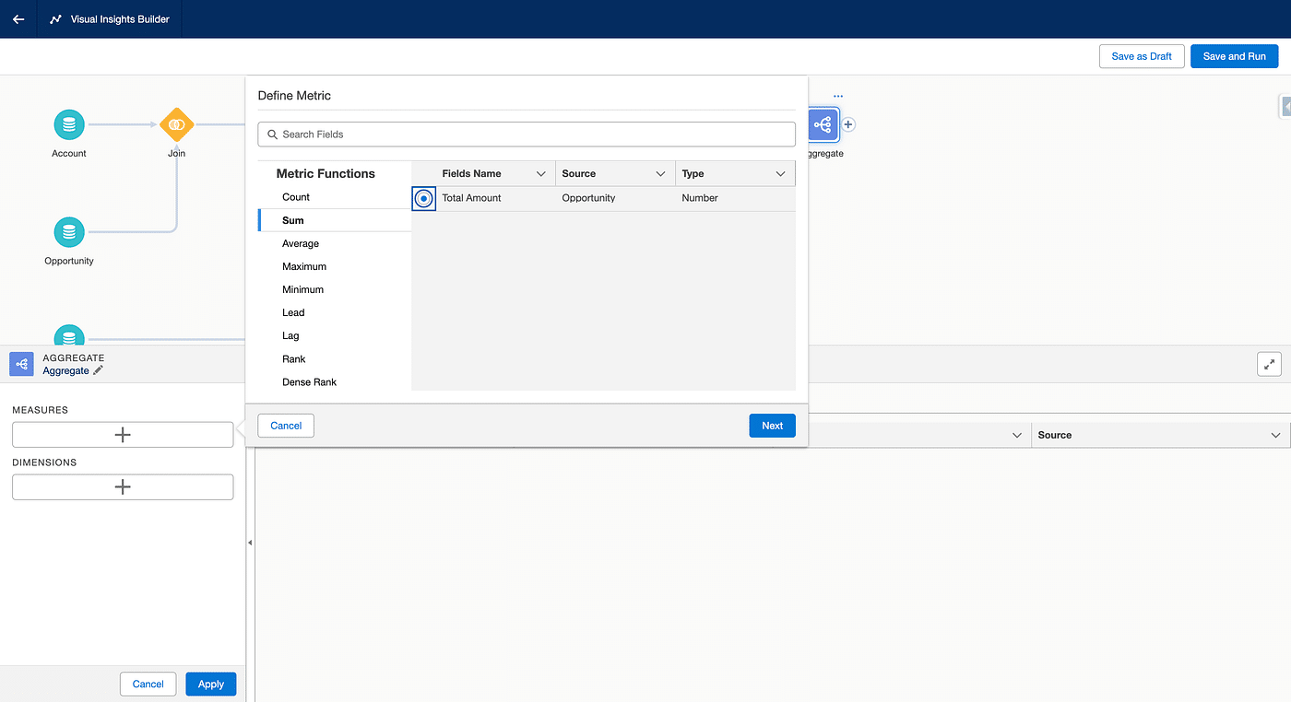Choose the Average metric function
Image resolution: width=1291 pixels, height=702 pixels.
click(x=301, y=243)
